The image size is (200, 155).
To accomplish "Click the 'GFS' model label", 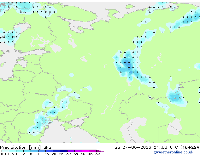I will click(x=47, y=147).
